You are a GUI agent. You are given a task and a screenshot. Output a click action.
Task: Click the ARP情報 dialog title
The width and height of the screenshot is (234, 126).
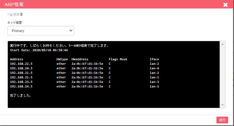pyautogui.click(x=14, y=5)
